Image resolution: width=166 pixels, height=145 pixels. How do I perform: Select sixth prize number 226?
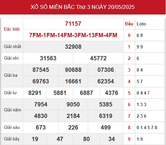73,128
